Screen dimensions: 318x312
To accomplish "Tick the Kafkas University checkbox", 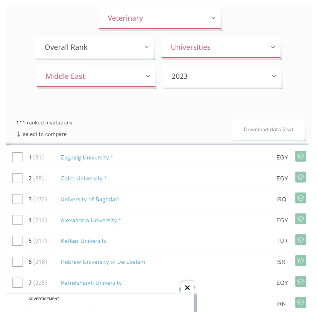I will (x=17, y=241).
